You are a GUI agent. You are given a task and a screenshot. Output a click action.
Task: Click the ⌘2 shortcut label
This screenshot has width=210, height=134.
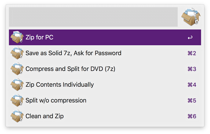192,53
